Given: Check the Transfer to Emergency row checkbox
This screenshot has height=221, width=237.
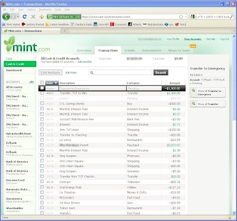Looking at the screenshot, I should pyautogui.click(x=42, y=88).
